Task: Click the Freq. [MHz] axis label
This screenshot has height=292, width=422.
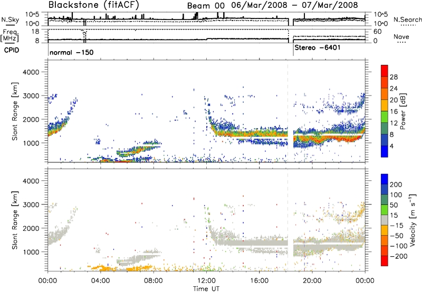Action: point(10,36)
